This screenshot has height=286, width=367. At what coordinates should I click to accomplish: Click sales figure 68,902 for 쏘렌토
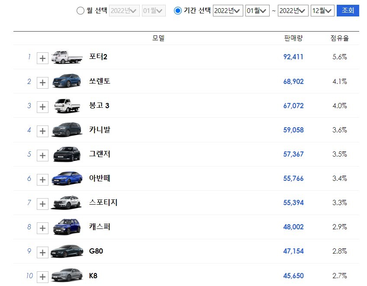point(293,81)
